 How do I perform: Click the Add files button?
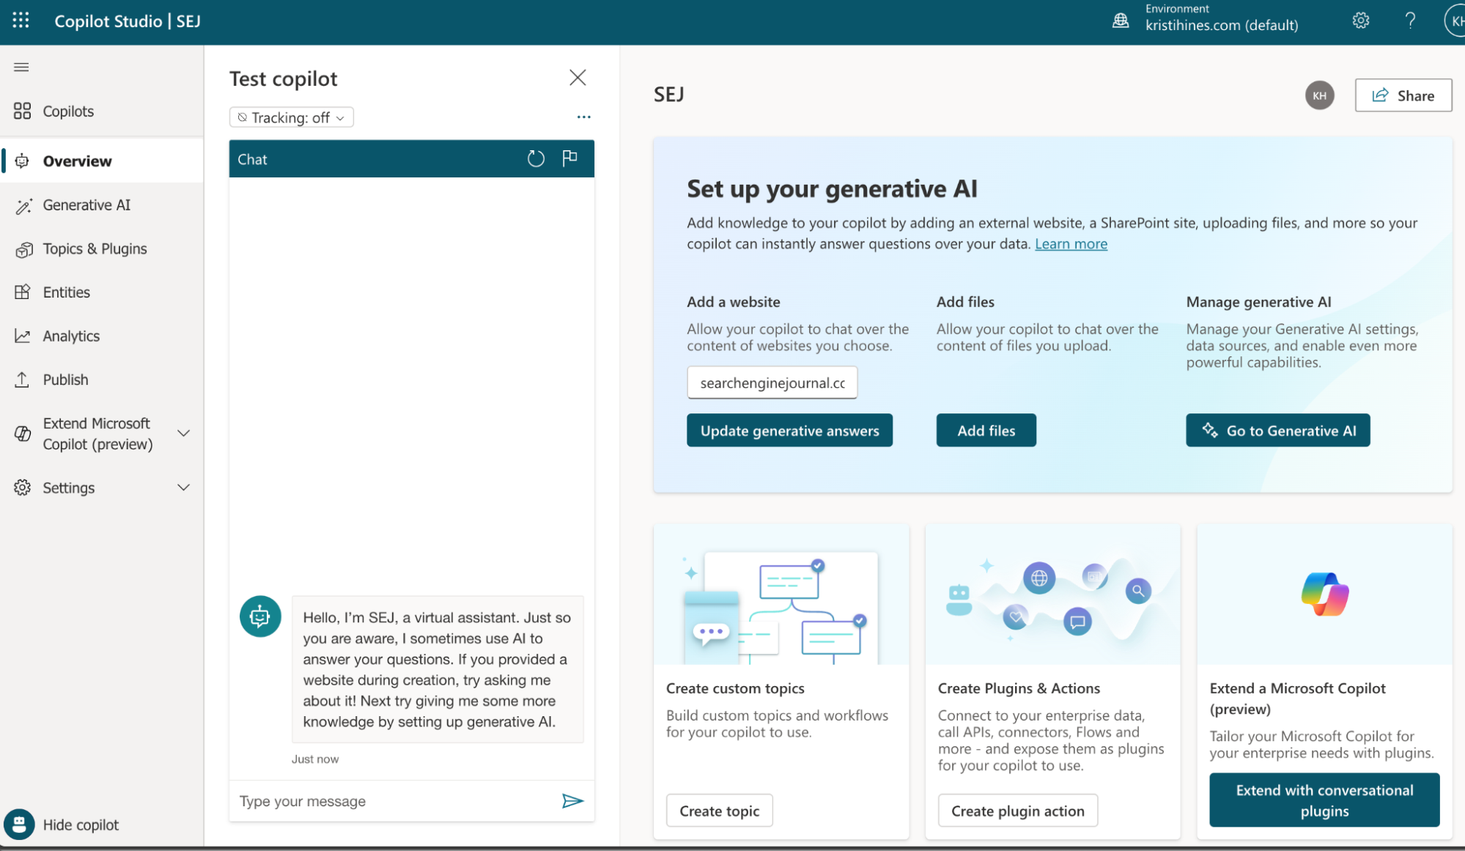point(986,430)
